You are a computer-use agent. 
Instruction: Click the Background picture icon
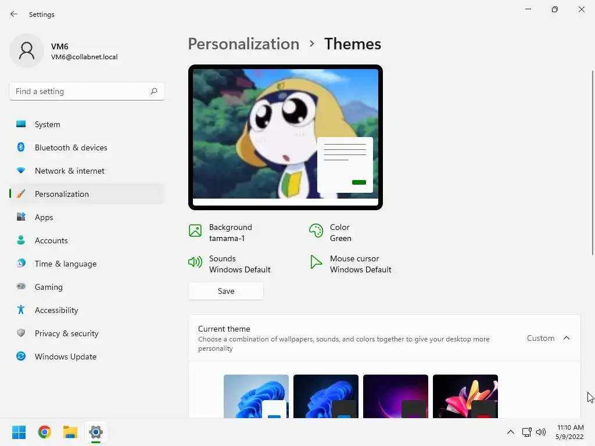[x=195, y=230]
